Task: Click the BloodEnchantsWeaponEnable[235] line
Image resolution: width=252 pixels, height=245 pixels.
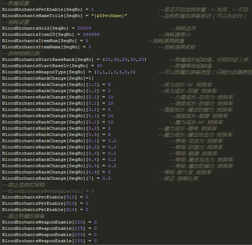Action: (49, 241)
